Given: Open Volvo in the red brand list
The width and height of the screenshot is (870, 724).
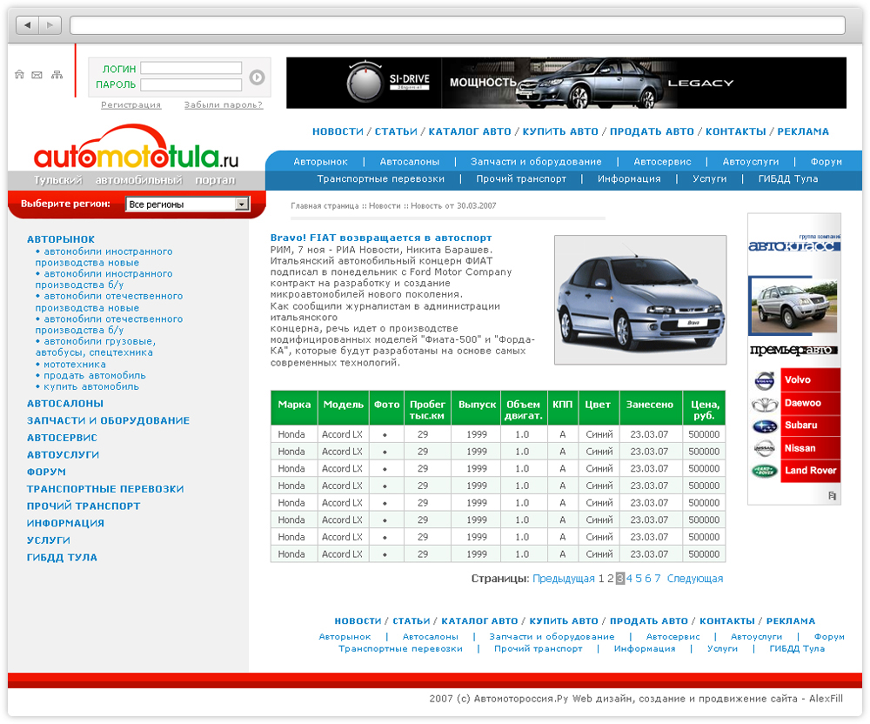Looking at the screenshot, I should 810,380.
